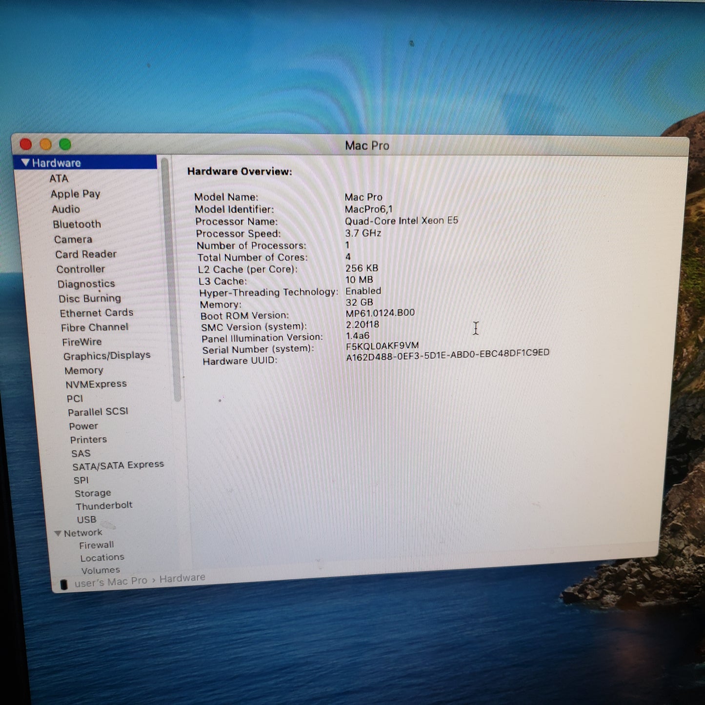Select Card Reader in the sidebar

coord(86,254)
